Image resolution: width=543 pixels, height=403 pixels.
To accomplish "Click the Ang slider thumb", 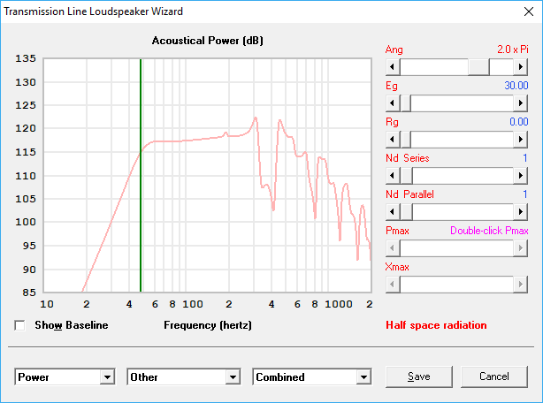I will (478, 67).
